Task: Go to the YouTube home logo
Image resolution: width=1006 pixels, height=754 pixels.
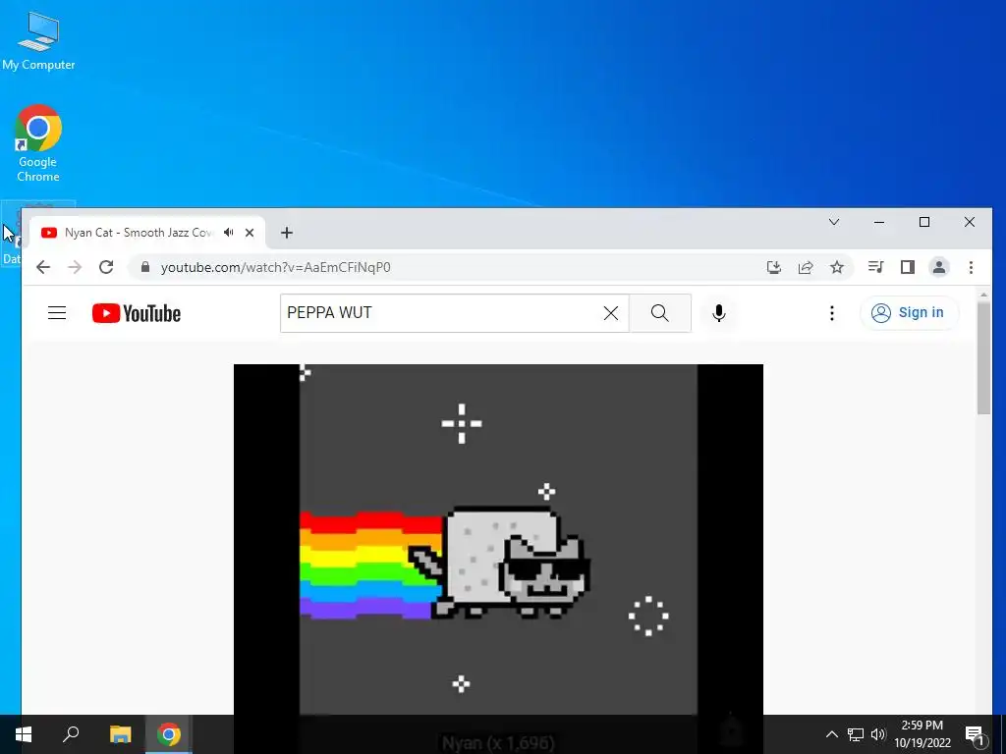Action: pos(137,313)
